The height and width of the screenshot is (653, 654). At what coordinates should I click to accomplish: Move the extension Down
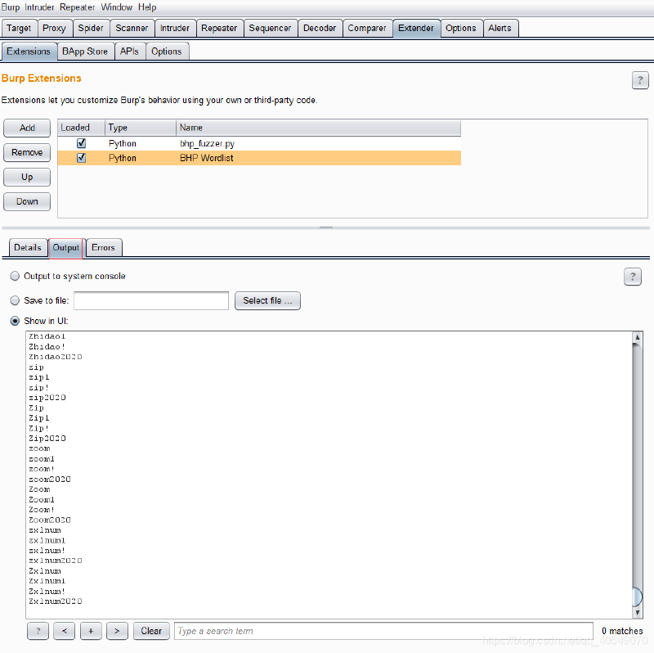(x=27, y=201)
